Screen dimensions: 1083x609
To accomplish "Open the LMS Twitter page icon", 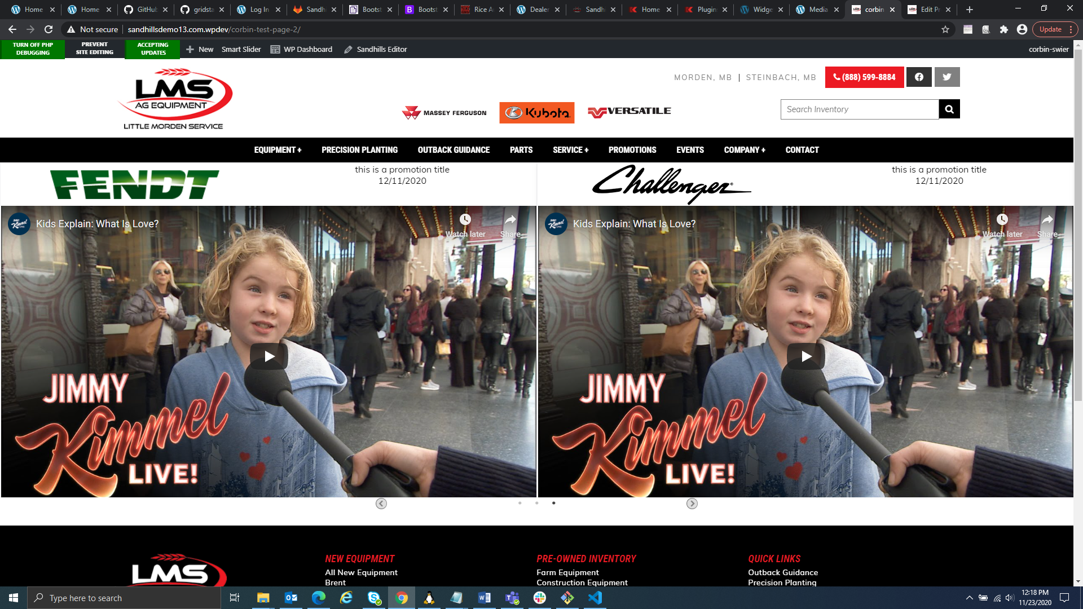I will point(947,77).
